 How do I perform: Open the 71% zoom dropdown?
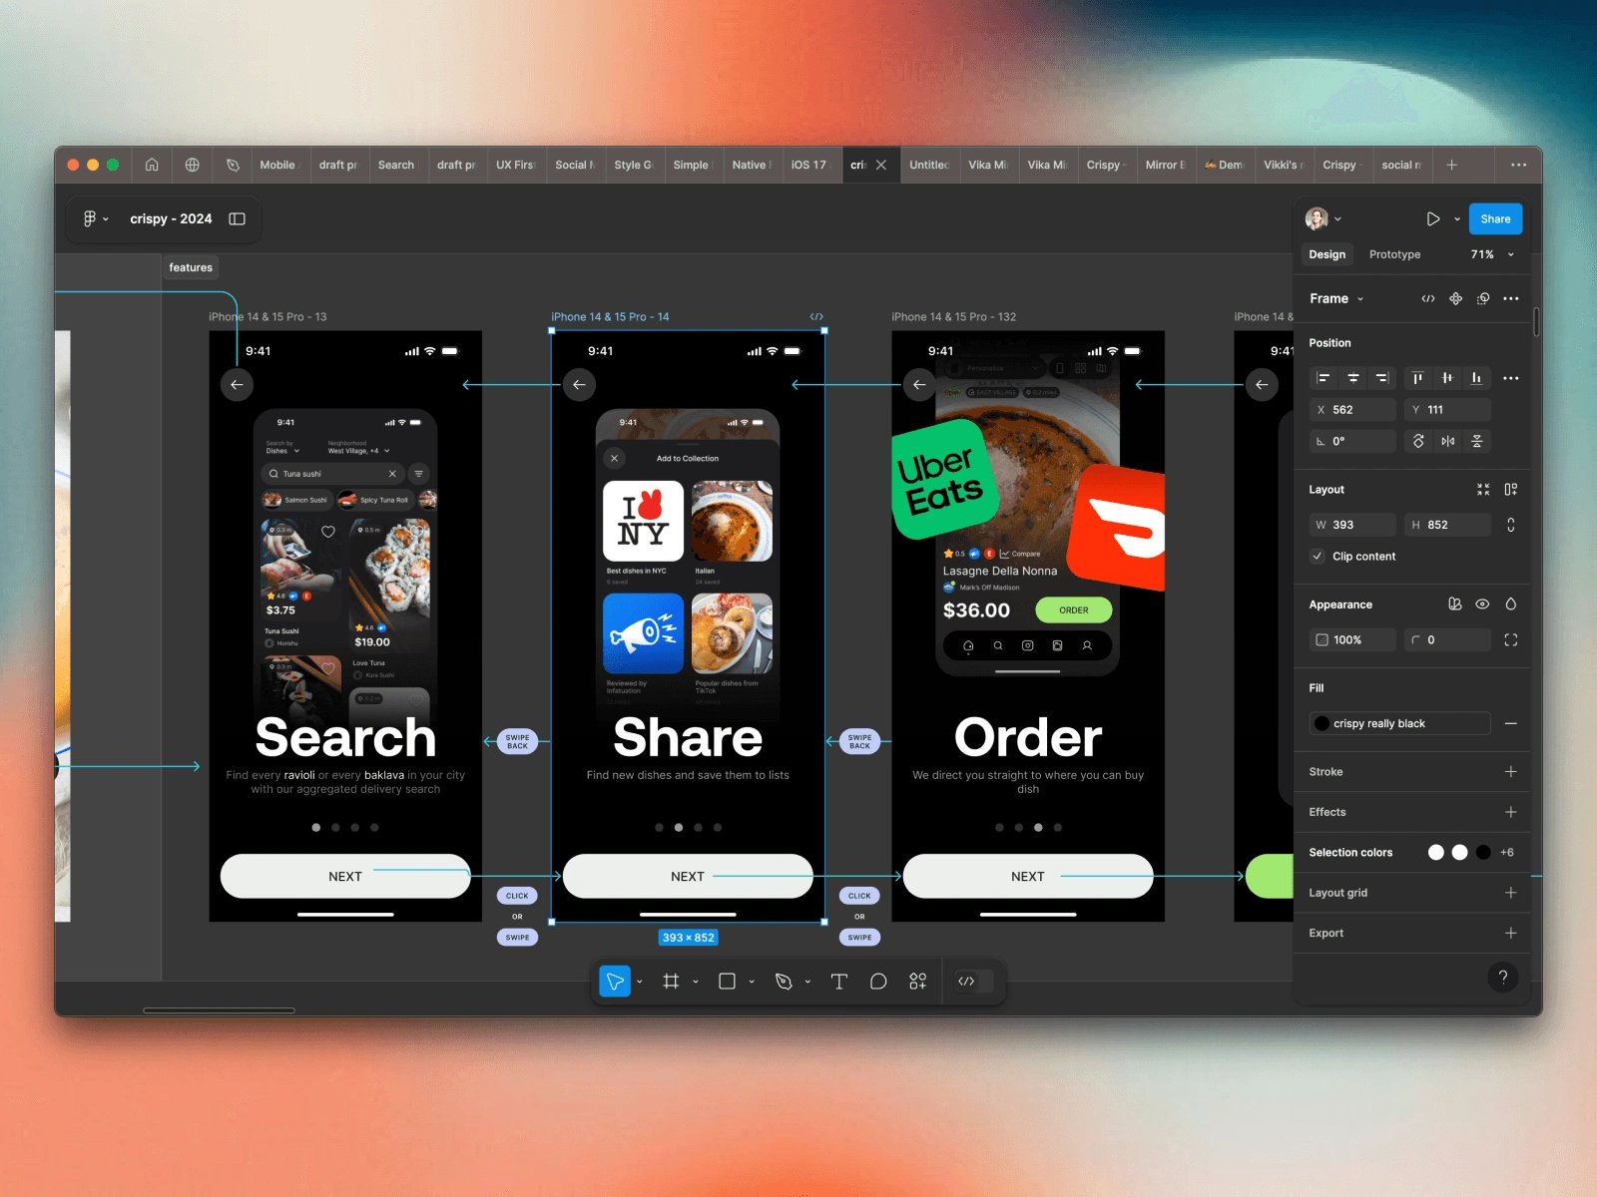(1492, 254)
